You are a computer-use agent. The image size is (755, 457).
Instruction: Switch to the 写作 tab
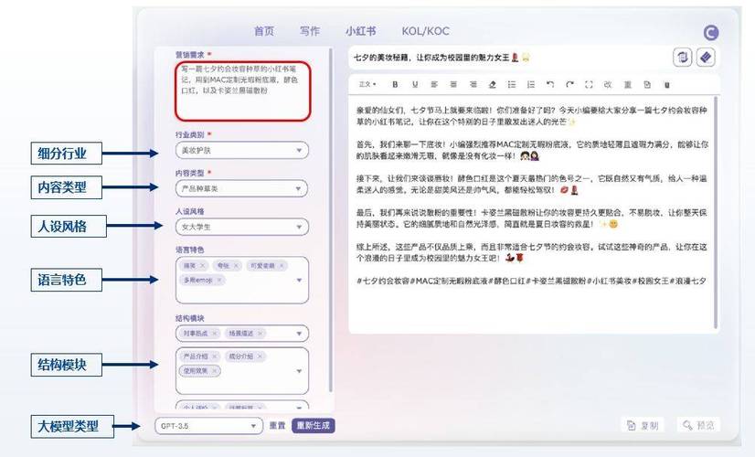tap(310, 31)
